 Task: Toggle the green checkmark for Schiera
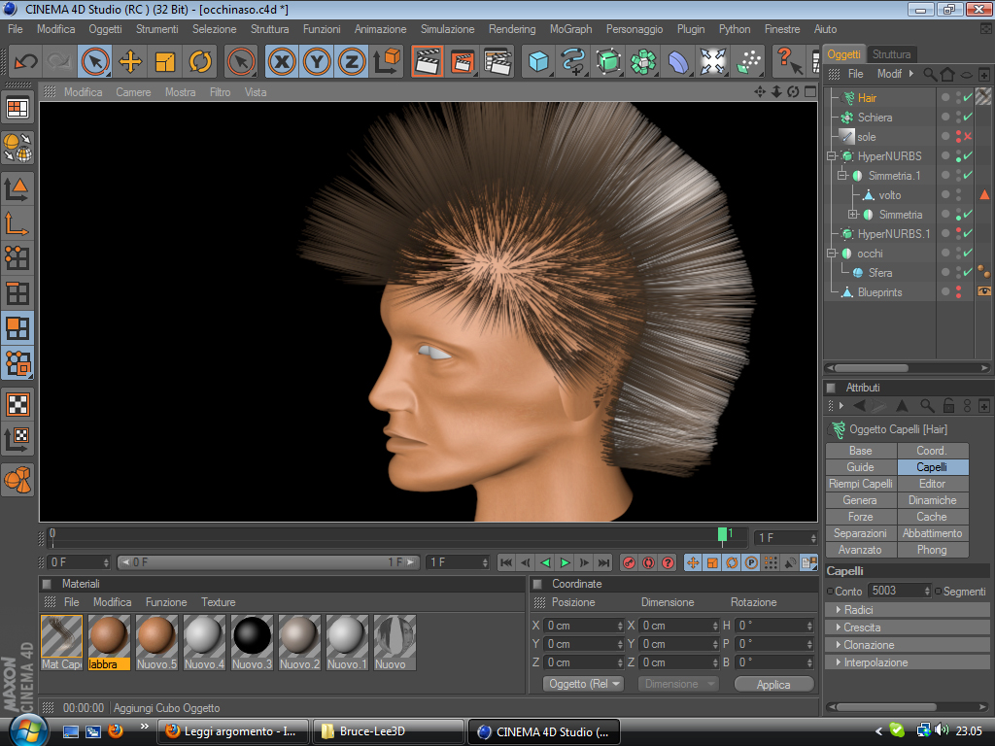tap(968, 118)
